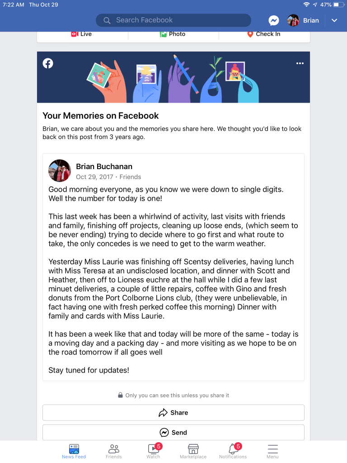Tap the Check In location pin

[x=250, y=34]
